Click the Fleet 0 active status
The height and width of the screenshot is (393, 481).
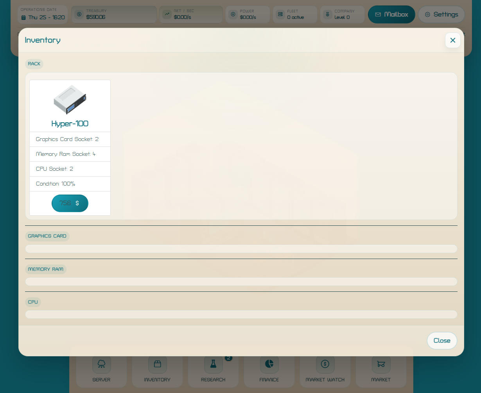[x=296, y=17]
